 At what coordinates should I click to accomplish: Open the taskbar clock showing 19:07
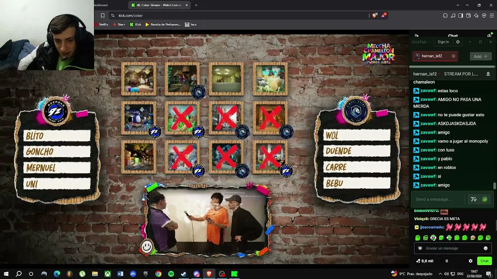pos(474,274)
